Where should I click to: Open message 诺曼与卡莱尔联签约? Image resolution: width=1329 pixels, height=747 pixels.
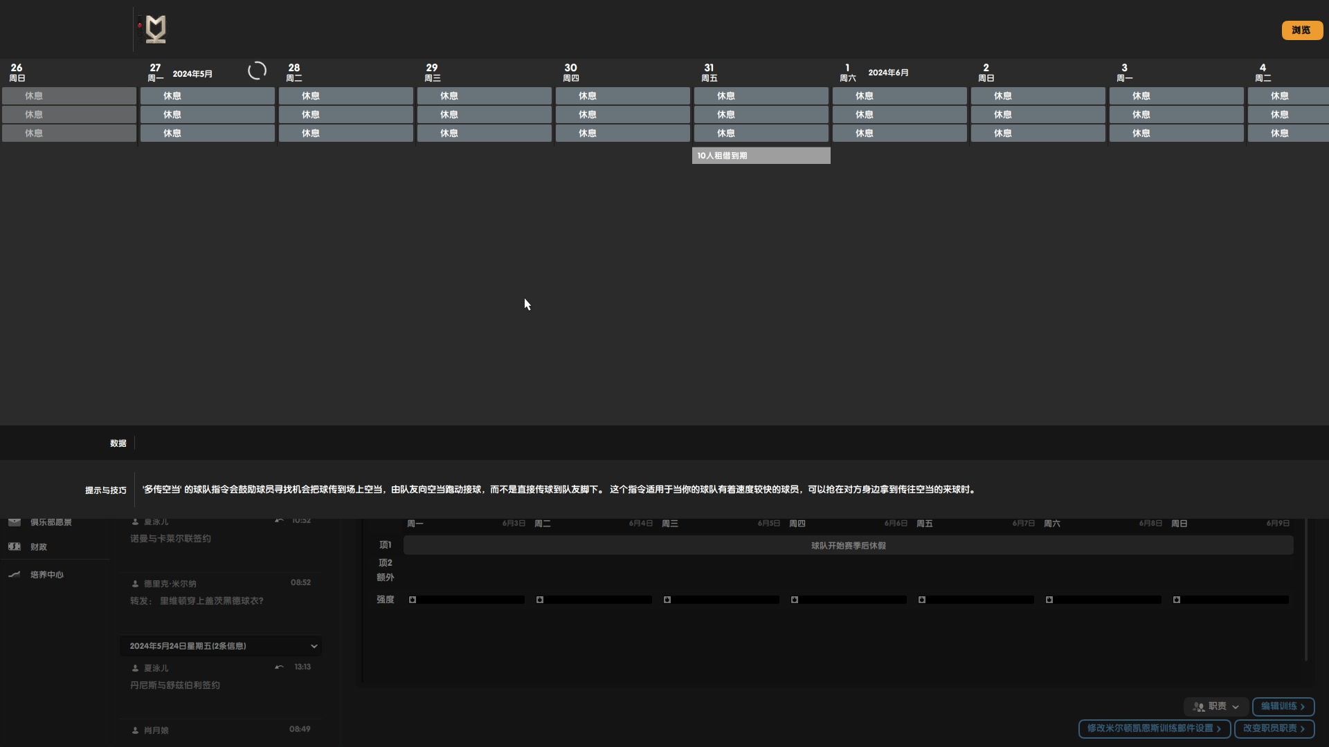[x=170, y=539]
